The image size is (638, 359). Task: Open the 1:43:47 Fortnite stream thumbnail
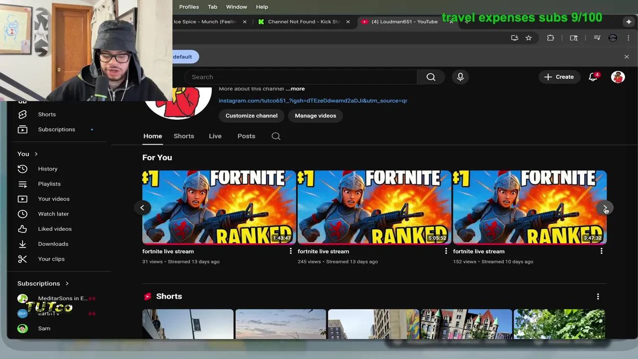point(219,207)
